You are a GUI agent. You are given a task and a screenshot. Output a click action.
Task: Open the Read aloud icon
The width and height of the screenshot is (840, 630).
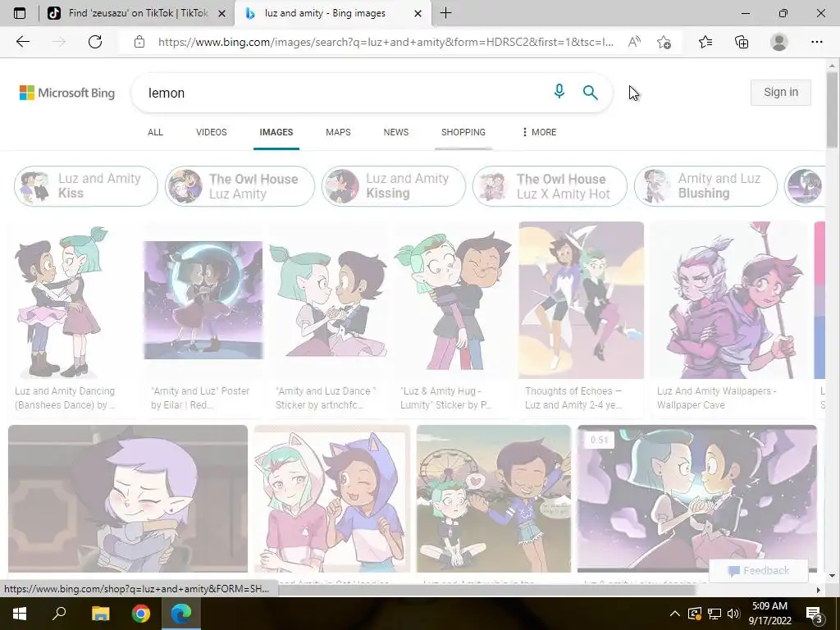coord(634,42)
